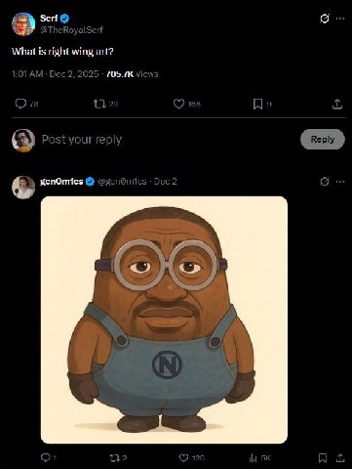Like Serf's post with the heart icon

178,104
